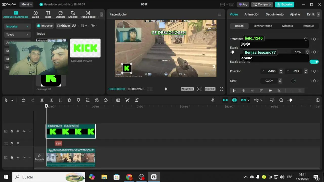Hide the text track with eye icon
Image resolution: width=324 pixels, height=182 pixels.
[x=18, y=143]
